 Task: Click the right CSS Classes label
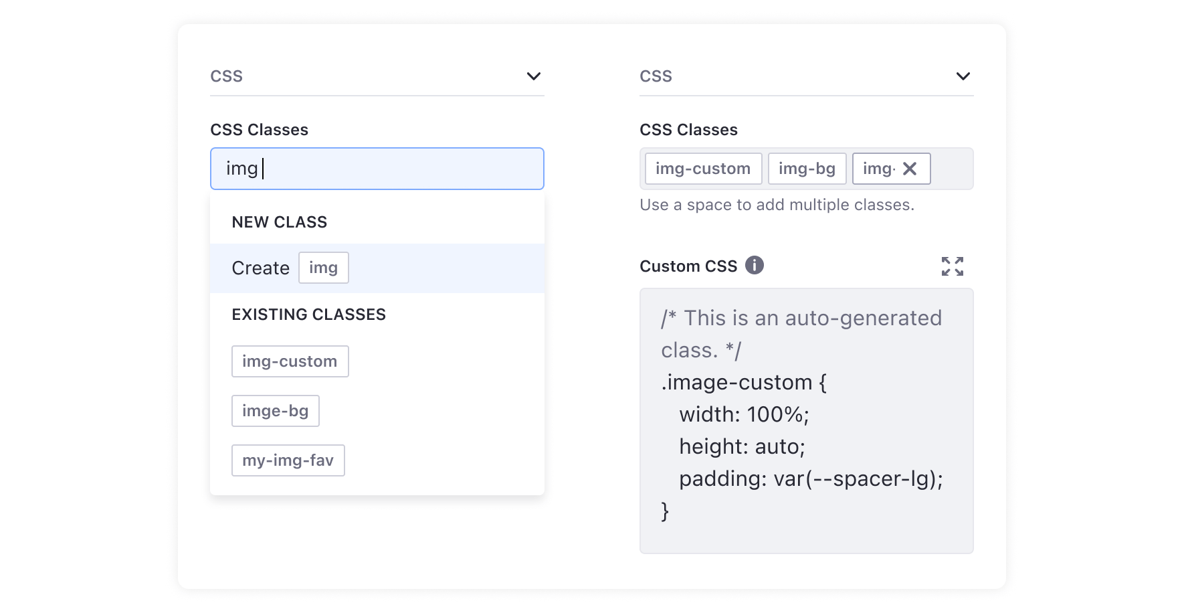(x=688, y=130)
